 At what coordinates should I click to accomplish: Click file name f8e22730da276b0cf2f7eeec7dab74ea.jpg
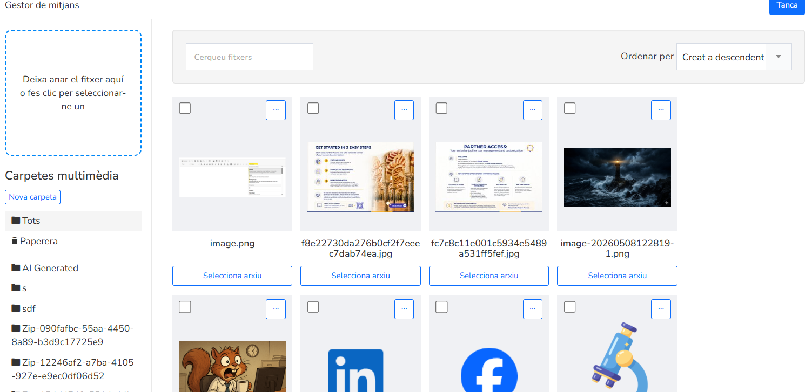360,249
